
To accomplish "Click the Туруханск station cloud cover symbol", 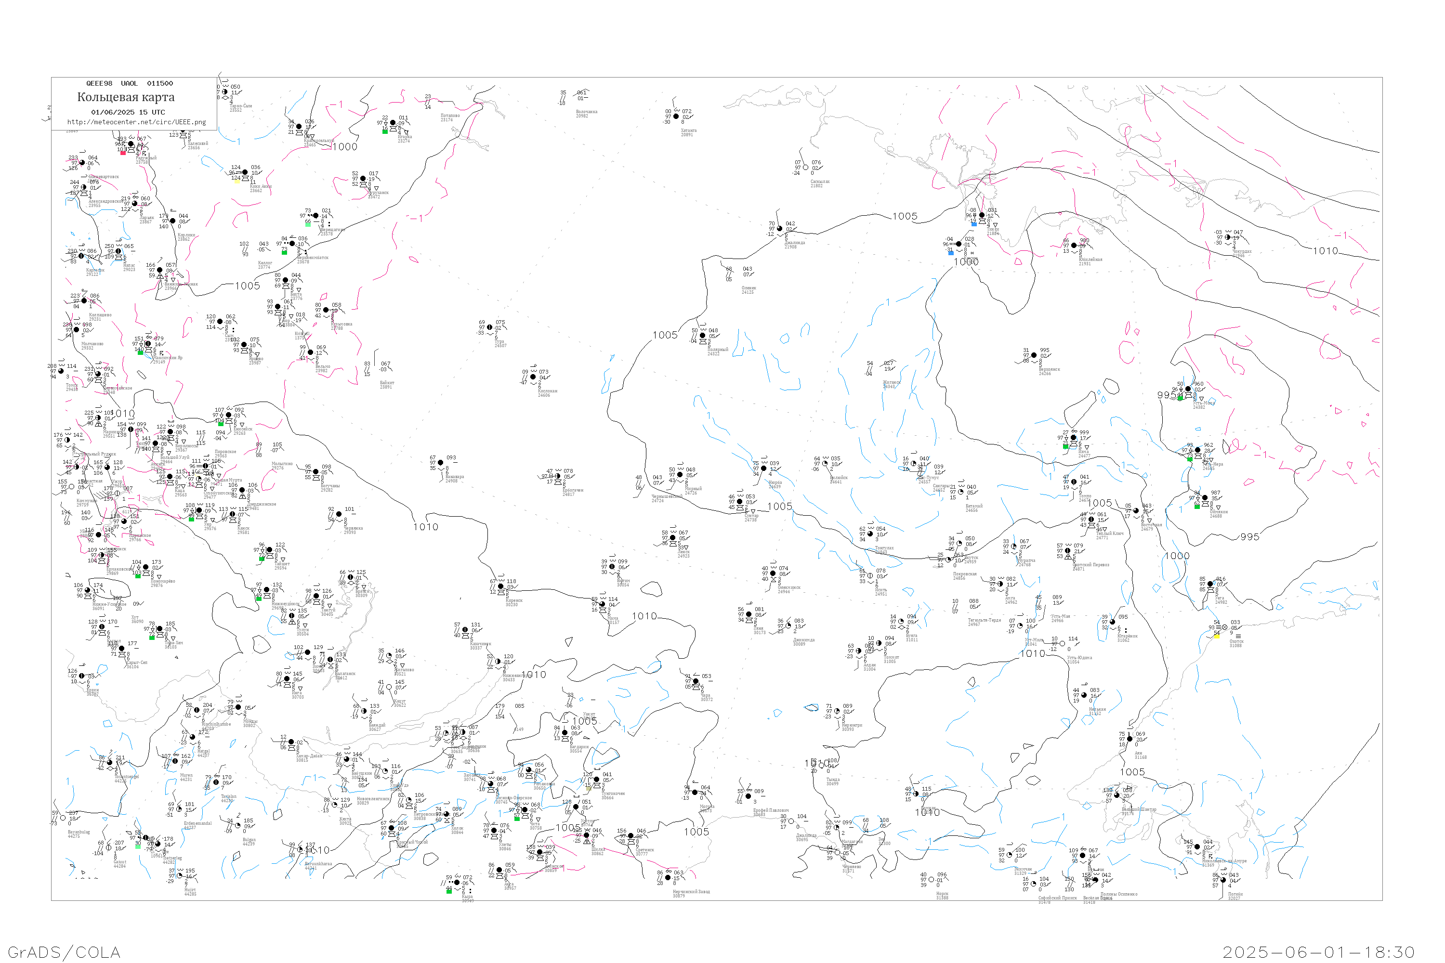I will [x=363, y=179].
